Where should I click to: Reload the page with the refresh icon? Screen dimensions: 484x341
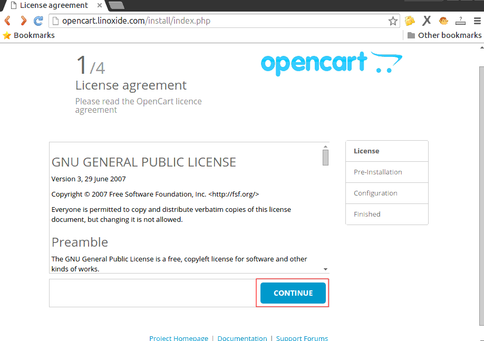coord(38,21)
